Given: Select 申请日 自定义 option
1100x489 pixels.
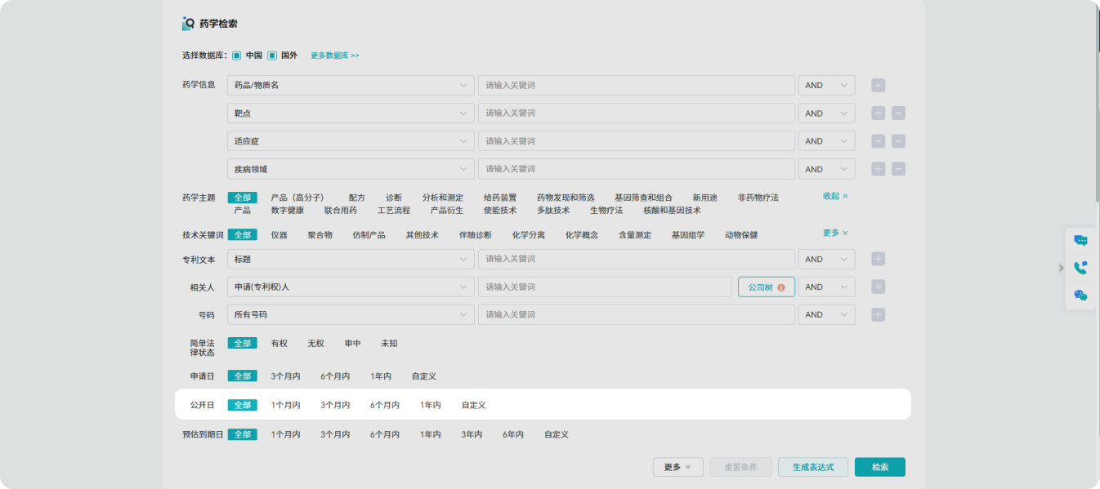Looking at the screenshot, I should click(424, 376).
